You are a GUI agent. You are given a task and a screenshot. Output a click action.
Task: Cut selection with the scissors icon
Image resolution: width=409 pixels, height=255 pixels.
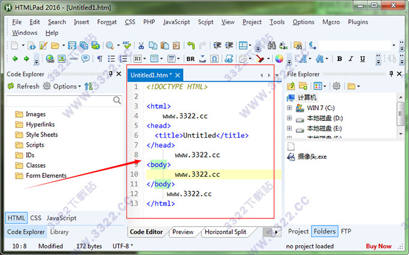point(141,46)
